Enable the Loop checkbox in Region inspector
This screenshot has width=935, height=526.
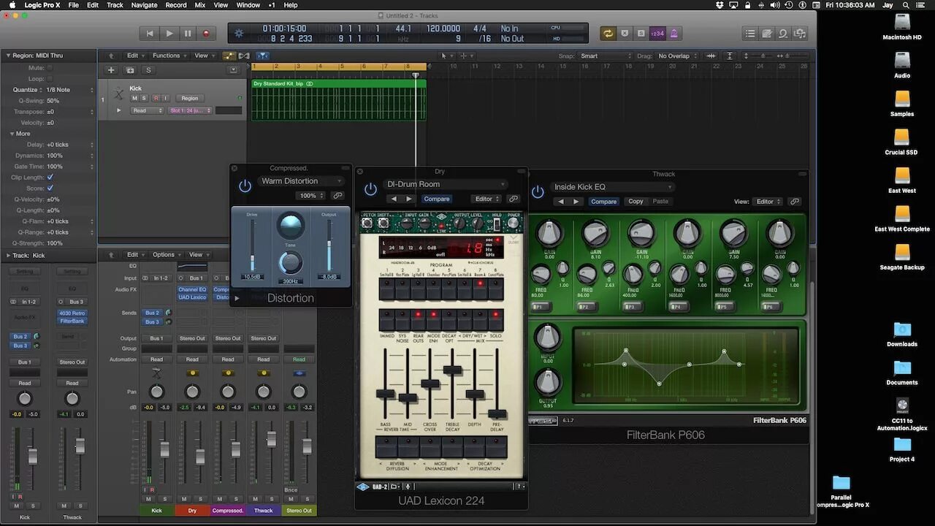(x=50, y=79)
